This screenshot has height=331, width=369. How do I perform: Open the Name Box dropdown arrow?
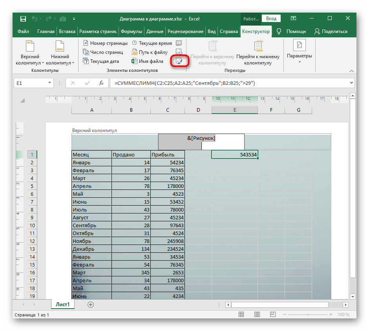(x=49, y=83)
